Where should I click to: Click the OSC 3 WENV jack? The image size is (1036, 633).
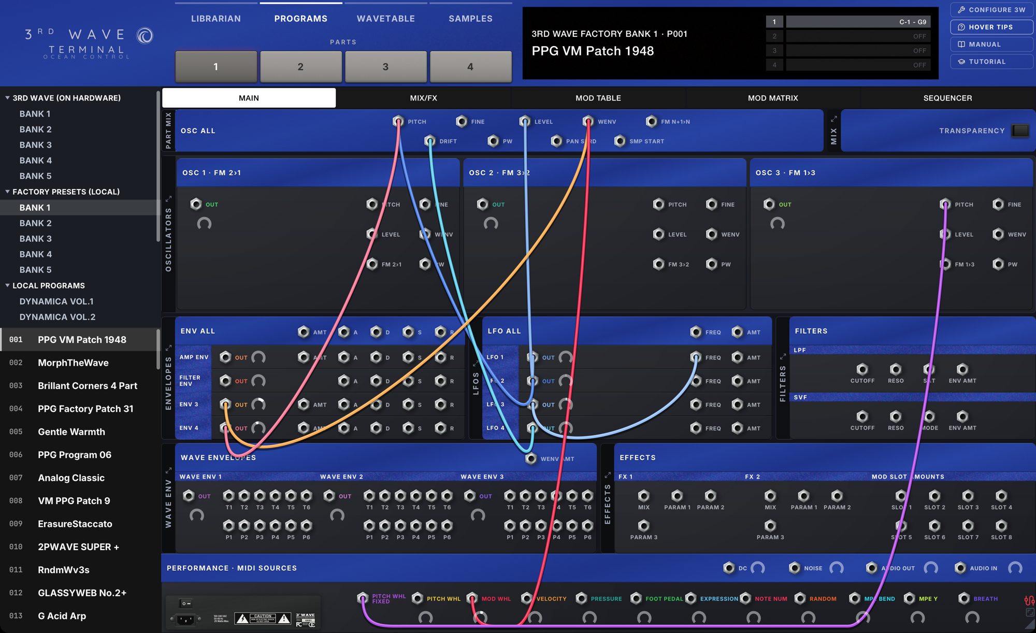tap(998, 234)
